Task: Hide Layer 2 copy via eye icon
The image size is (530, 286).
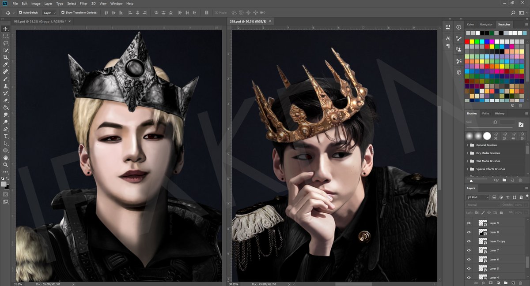Action: (469, 241)
